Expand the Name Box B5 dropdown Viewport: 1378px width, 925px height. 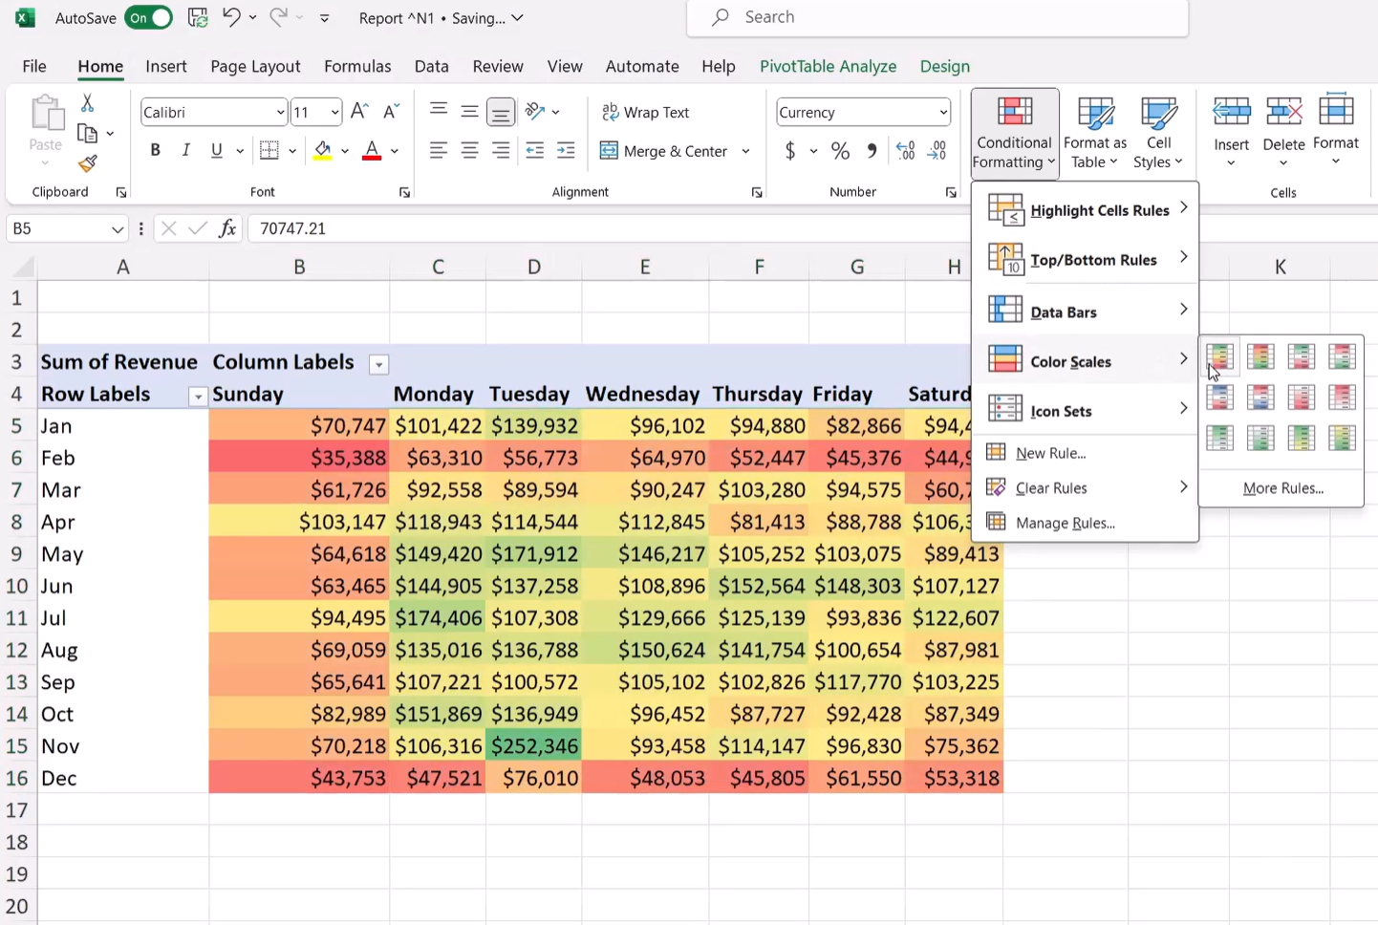coord(118,229)
